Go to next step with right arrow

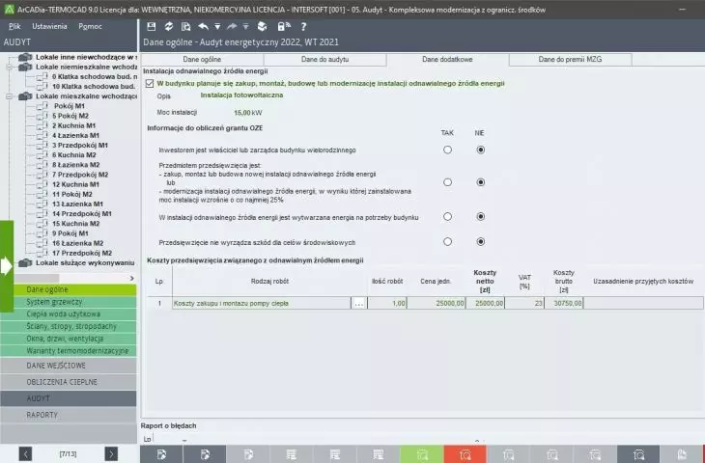(111, 454)
